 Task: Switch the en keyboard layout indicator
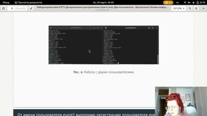pos(178,3)
